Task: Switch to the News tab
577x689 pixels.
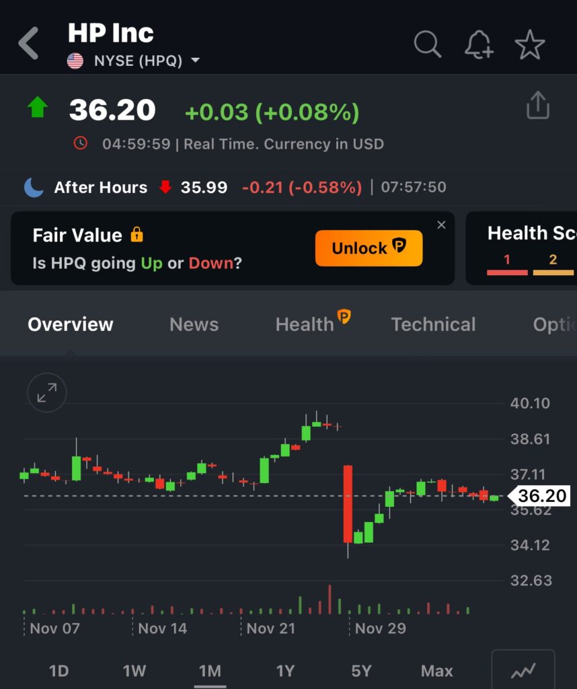Action: (x=194, y=324)
